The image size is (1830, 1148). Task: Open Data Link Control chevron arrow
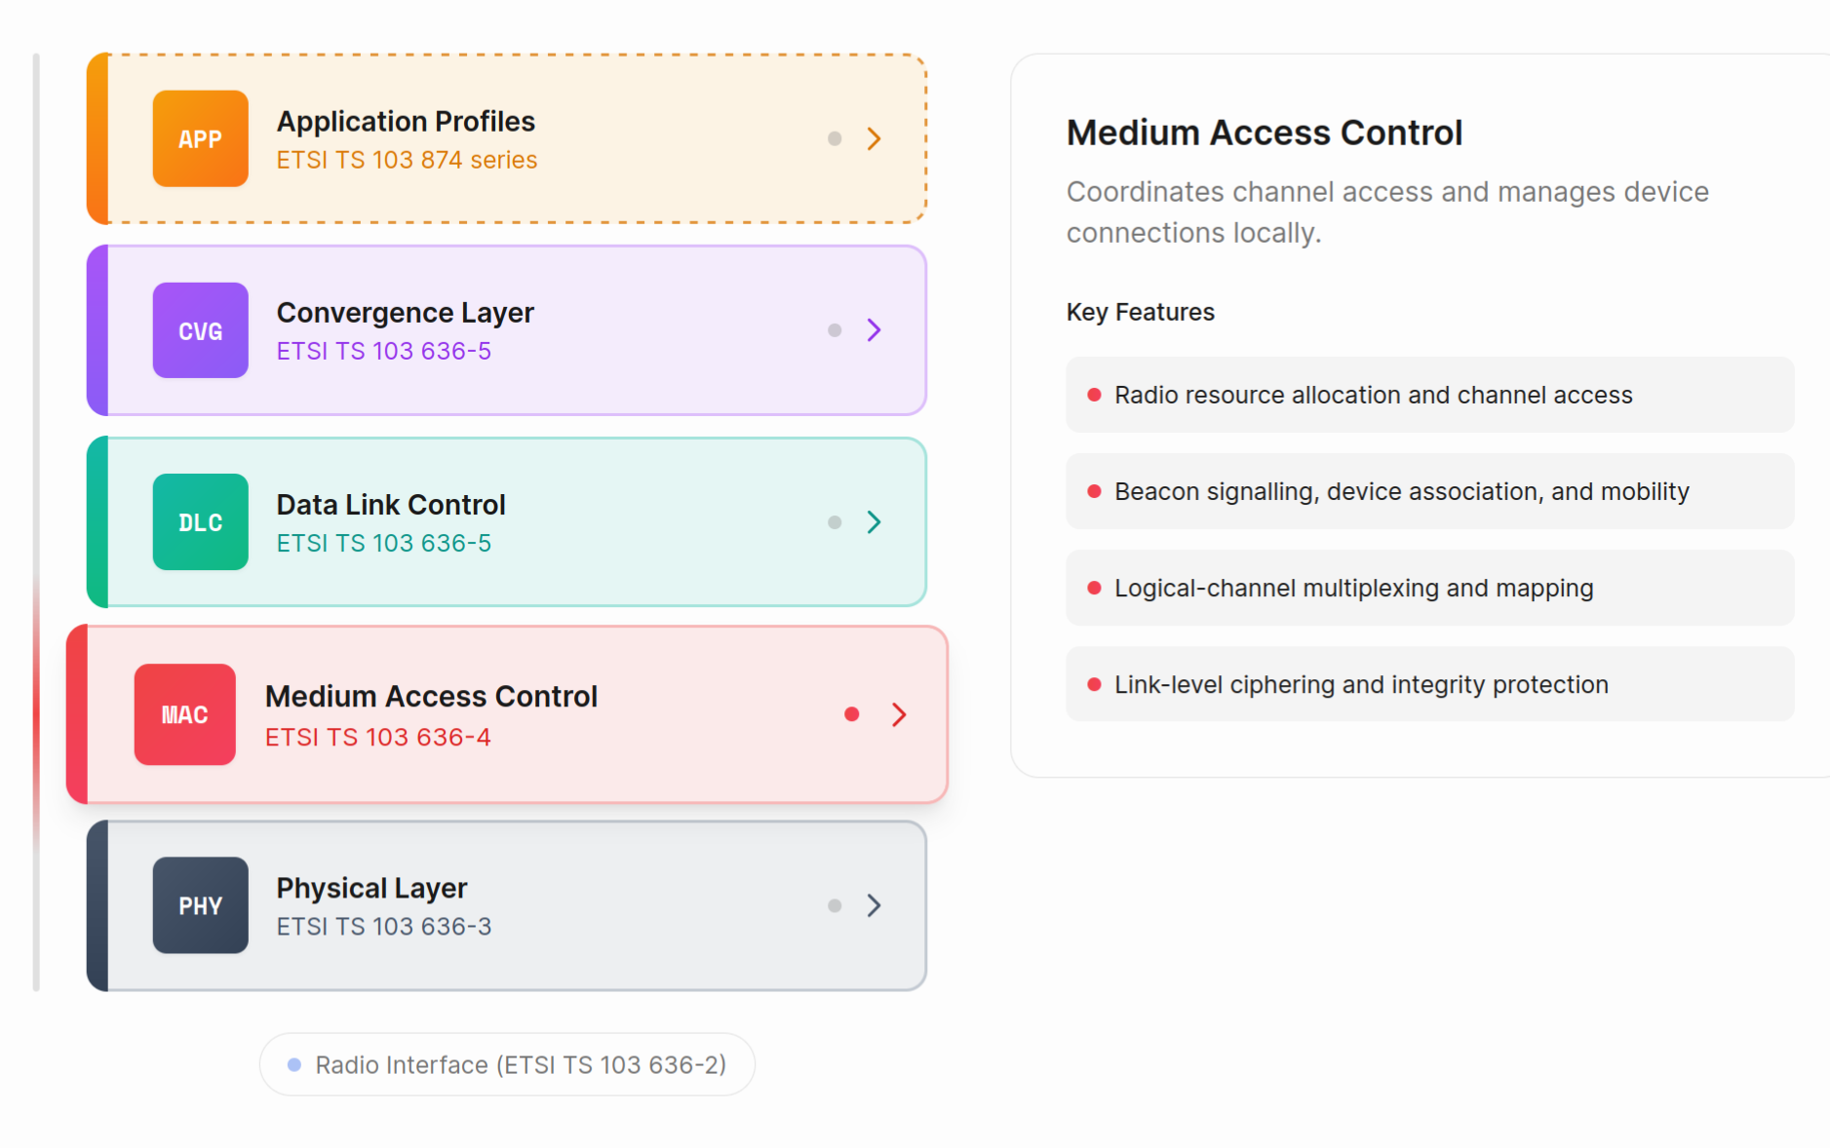pyautogui.click(x=874, y=522)
